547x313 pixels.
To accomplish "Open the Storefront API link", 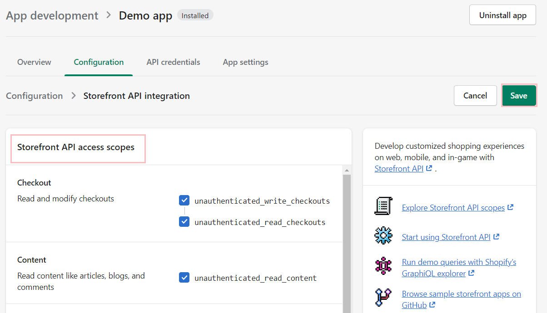I will pos(399,169).
